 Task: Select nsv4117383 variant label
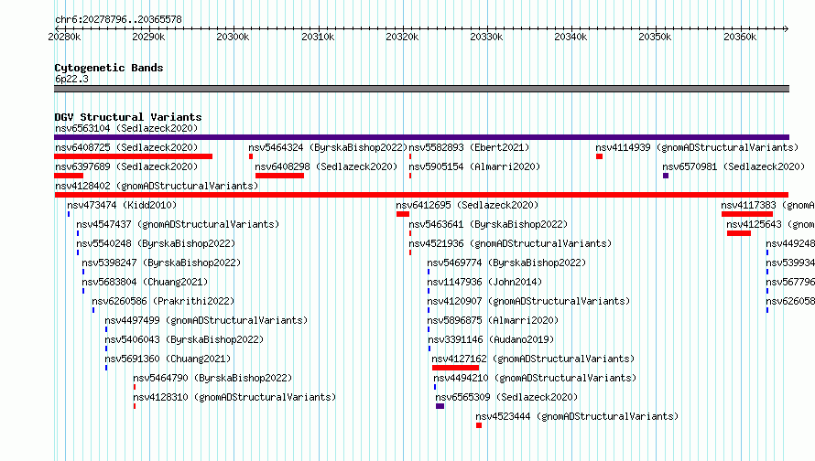tap(767, 205)
